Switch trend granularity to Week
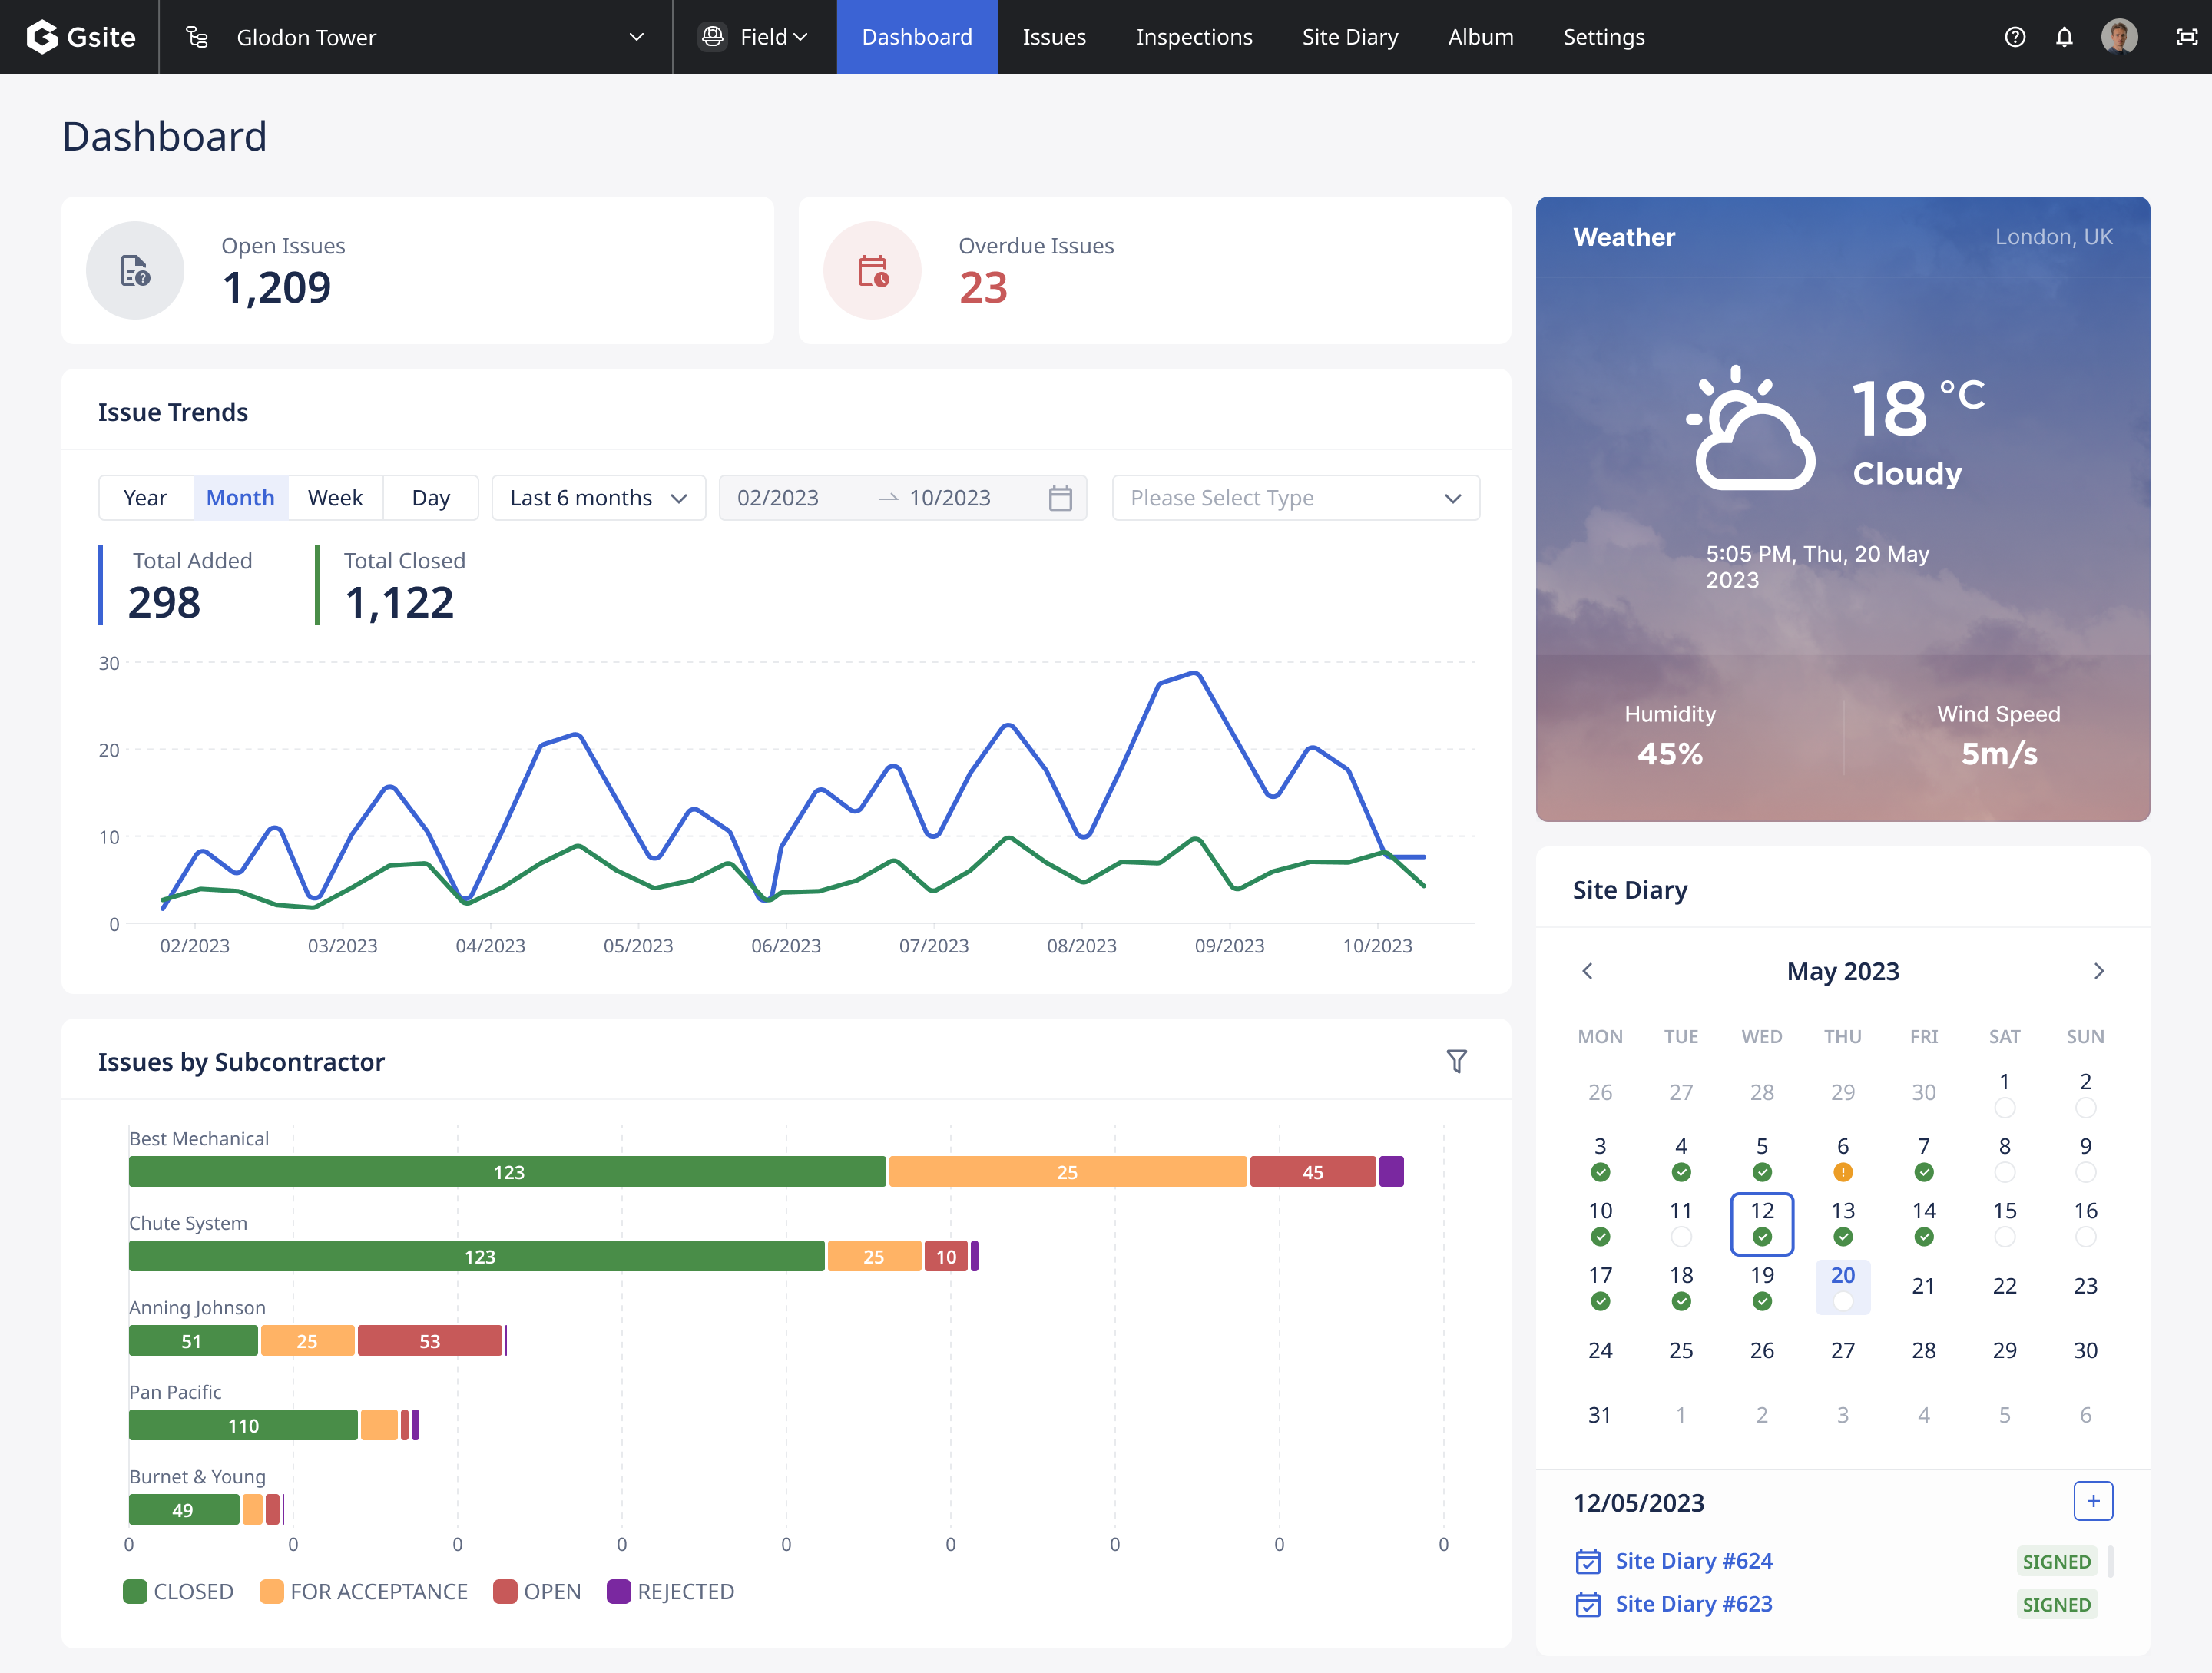Screen dimensions: 2212x1673 pos(335,498)
